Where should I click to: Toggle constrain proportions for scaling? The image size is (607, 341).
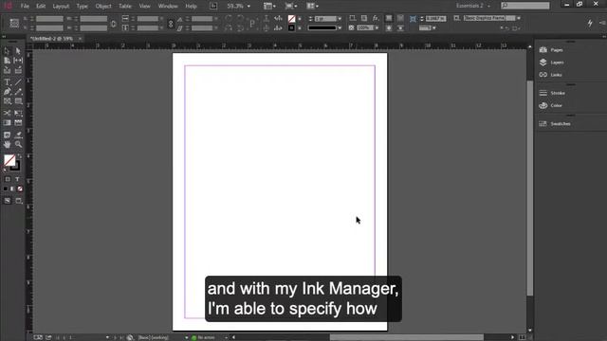coord(171,24)
